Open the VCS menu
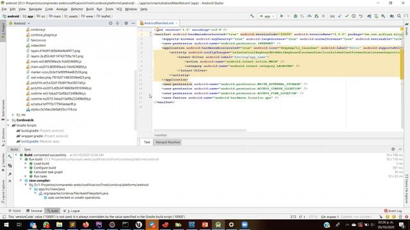 tap(119, 9)
